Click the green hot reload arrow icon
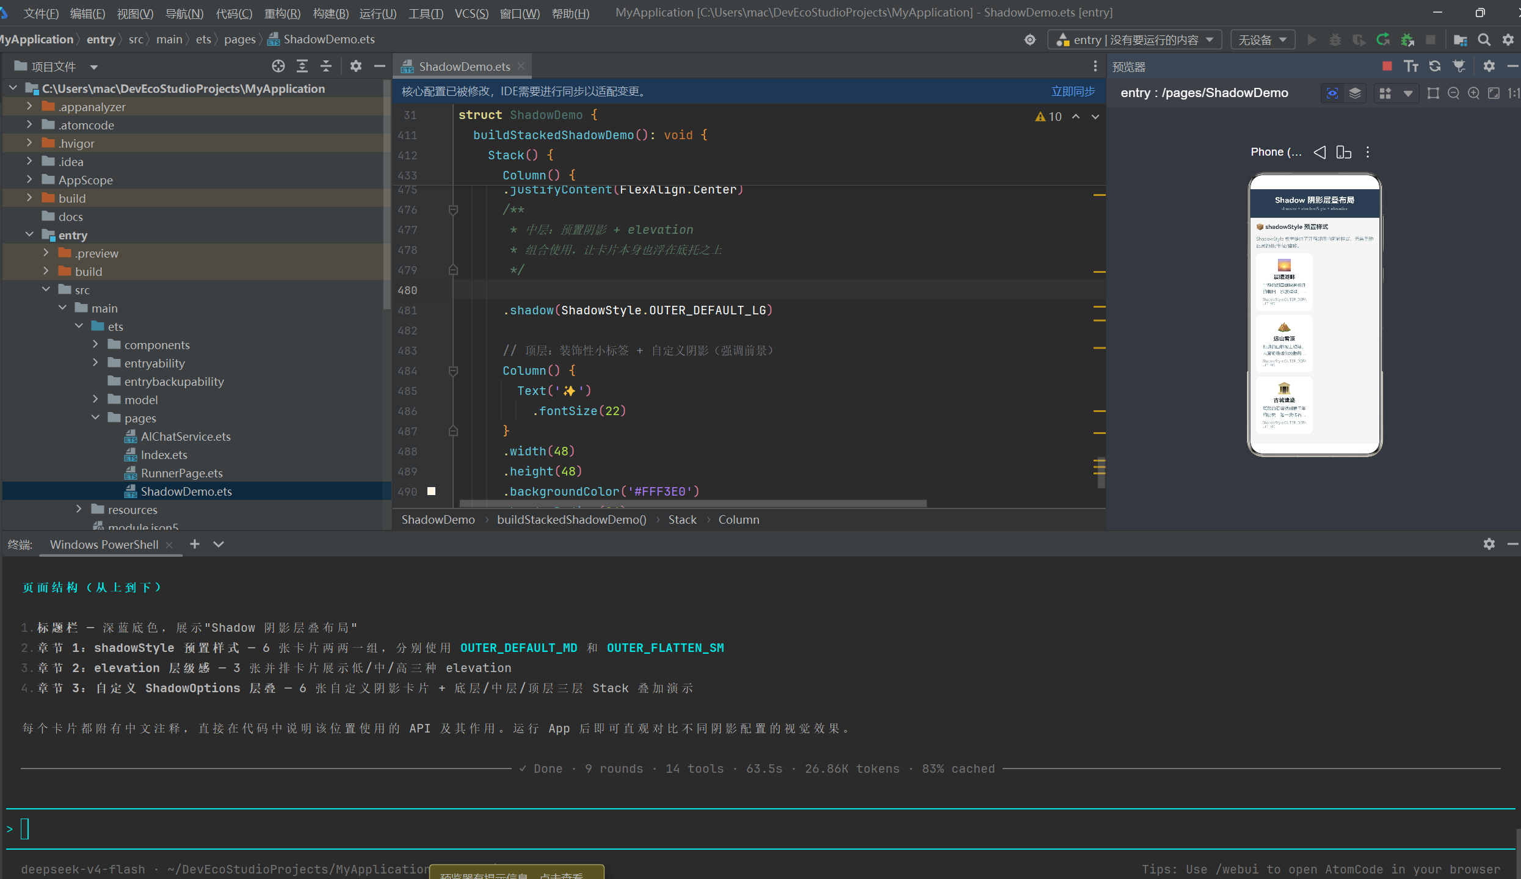Screen dimensions: 1521x879 point(1383,40)
